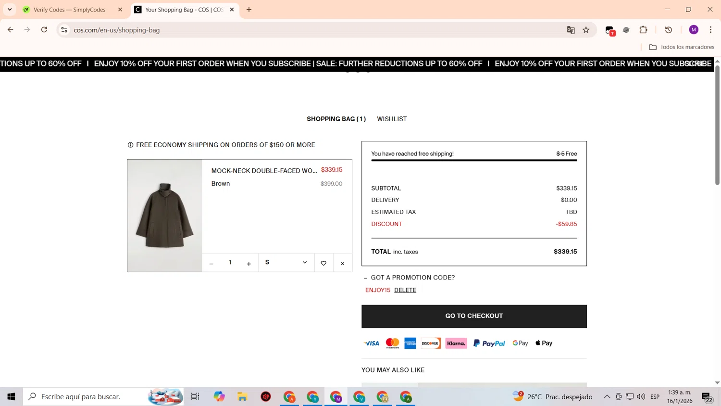Click the free shipping progress bar
The image size is (721, 406).
pyautogui.click(x=474, y=160)
